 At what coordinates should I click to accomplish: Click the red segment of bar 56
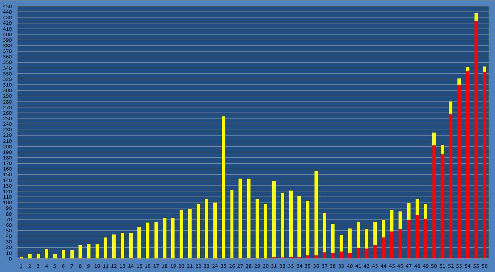point(484,165)
